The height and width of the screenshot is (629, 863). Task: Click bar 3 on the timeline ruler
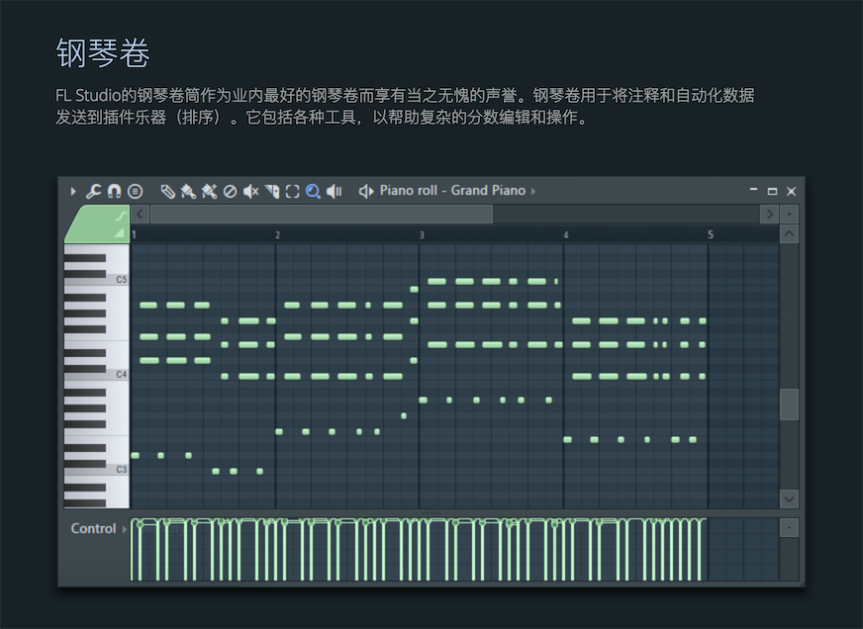click(422, 234)
